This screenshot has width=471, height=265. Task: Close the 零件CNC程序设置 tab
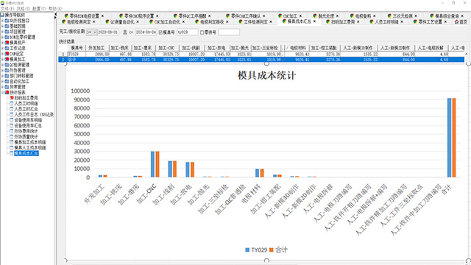(157, 16)
